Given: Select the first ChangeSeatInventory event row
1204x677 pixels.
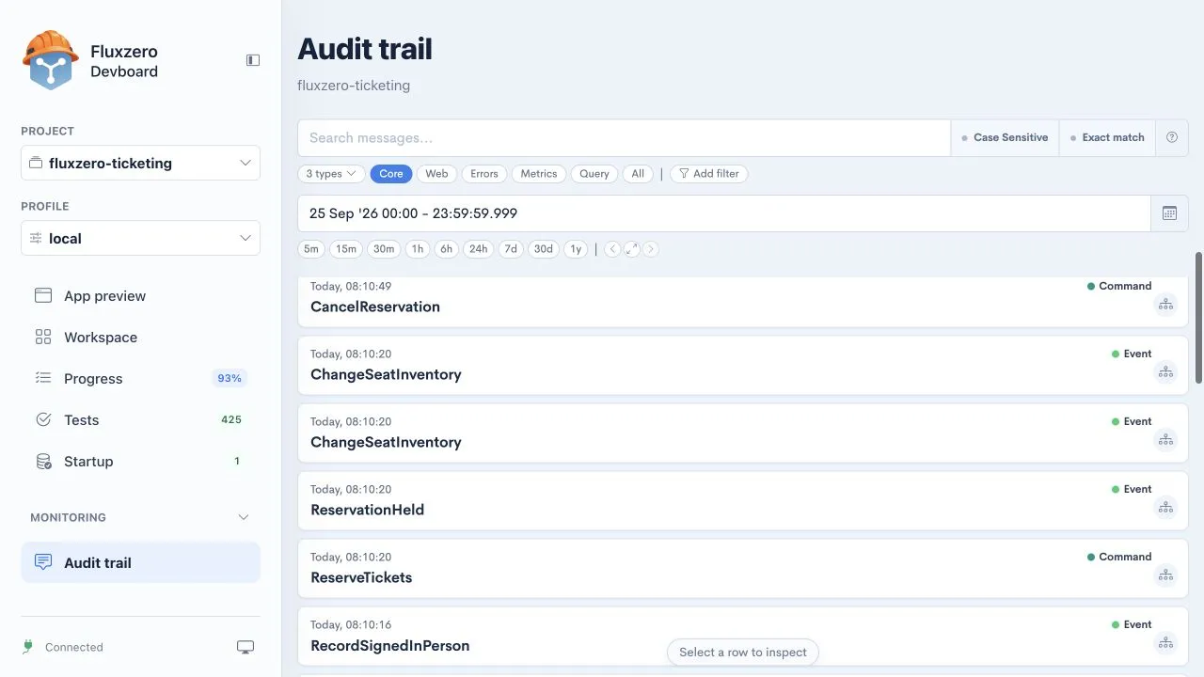Looking at the screenshot, I should click(x=743, y=365).
